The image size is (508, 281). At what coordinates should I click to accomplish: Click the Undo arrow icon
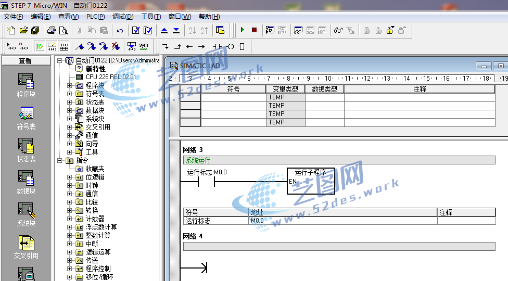[120, 30]
